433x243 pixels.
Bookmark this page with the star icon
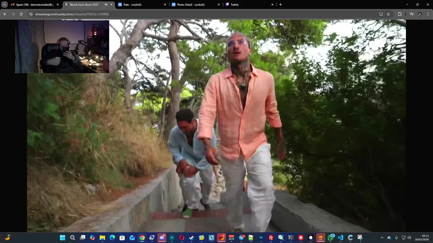pyautogui.click(x=388, y=14)
